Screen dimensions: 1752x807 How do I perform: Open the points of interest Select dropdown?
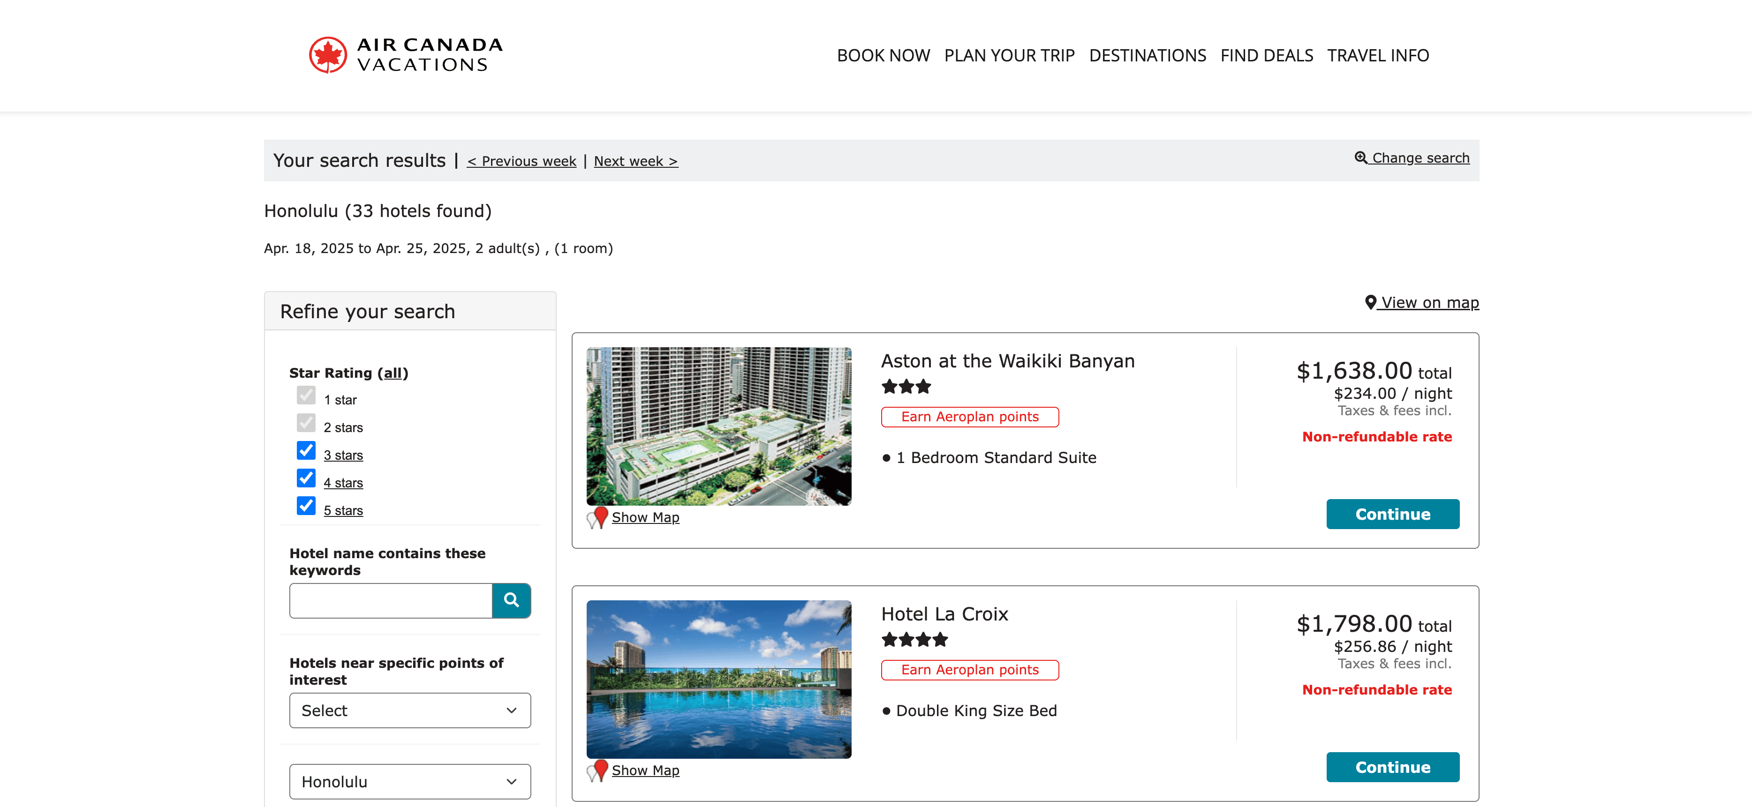(x=409, y=710)
